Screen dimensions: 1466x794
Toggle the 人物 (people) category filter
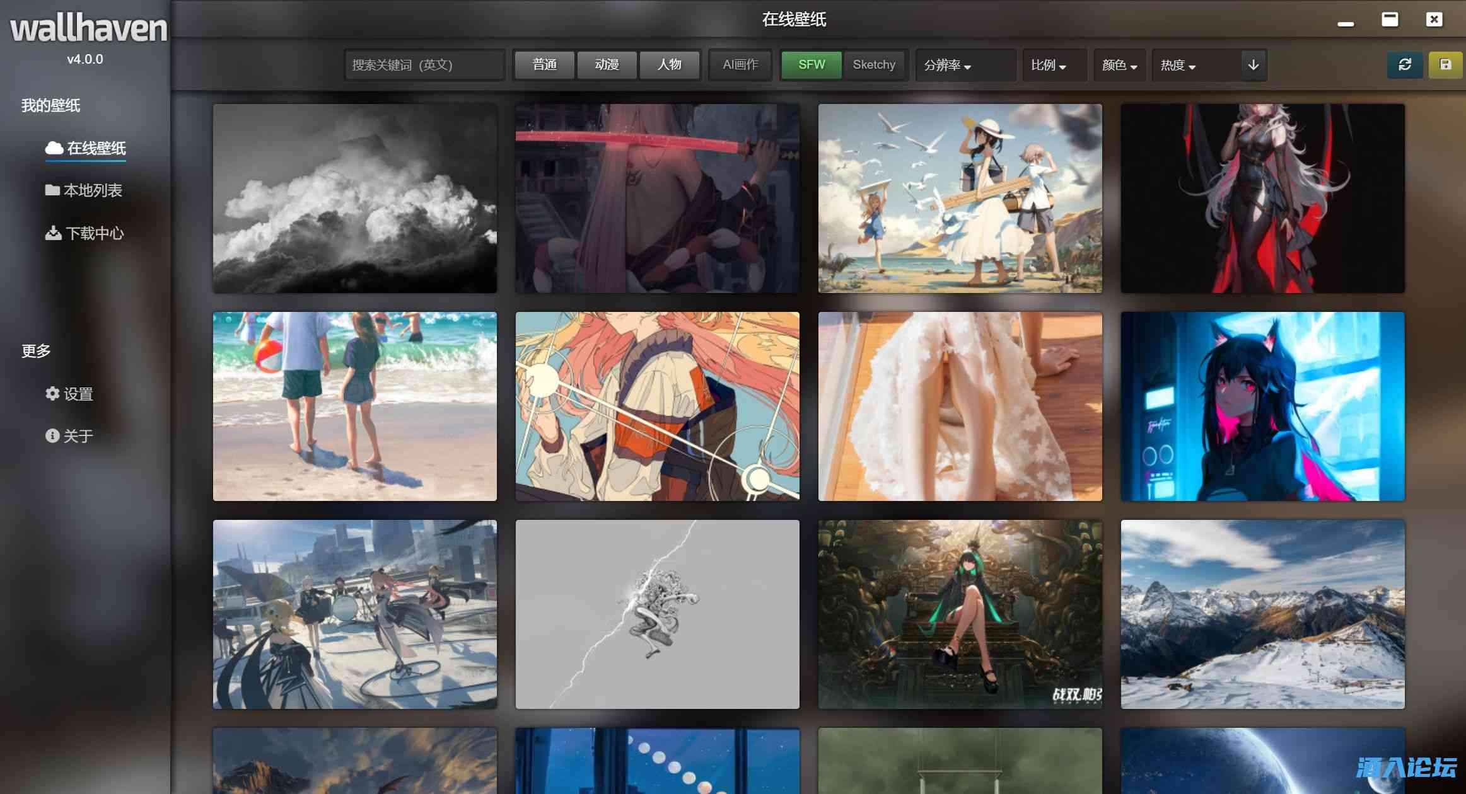pyautogui.click(x=669, y=65)
